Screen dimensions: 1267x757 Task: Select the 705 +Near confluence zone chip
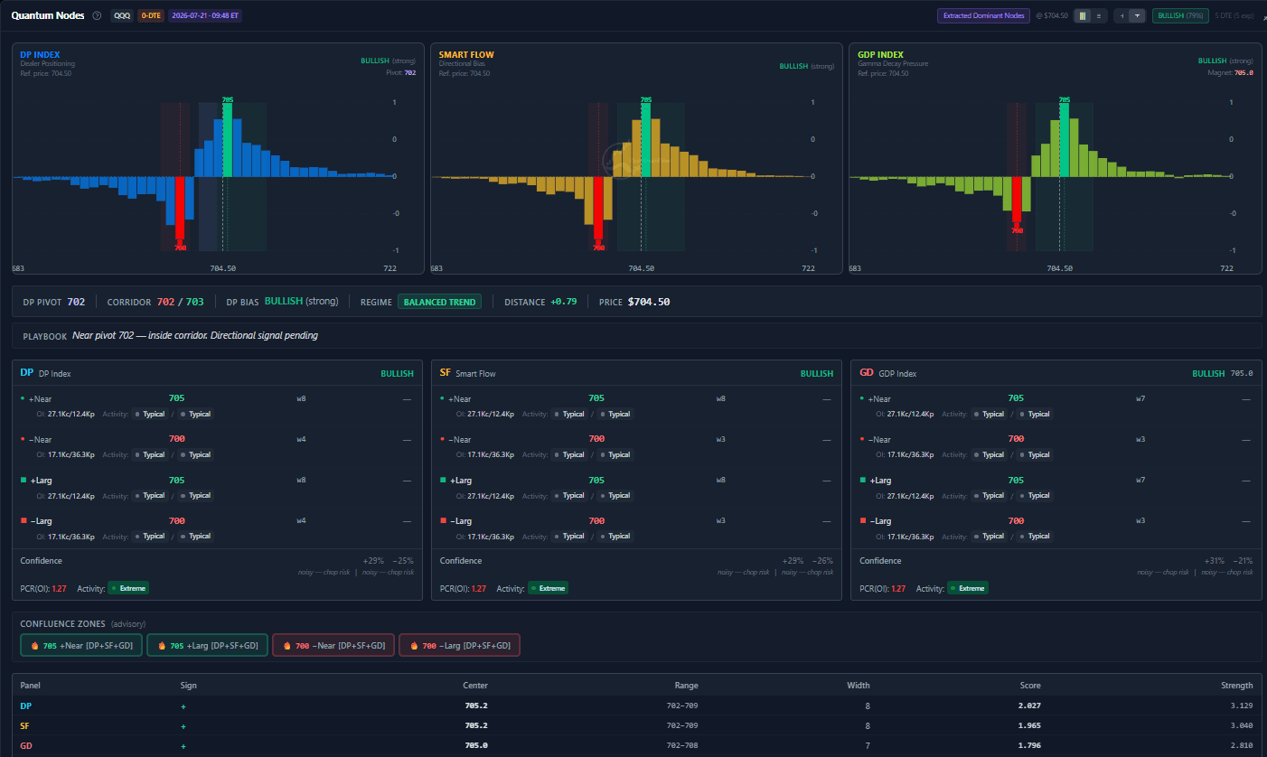point(81,646)
